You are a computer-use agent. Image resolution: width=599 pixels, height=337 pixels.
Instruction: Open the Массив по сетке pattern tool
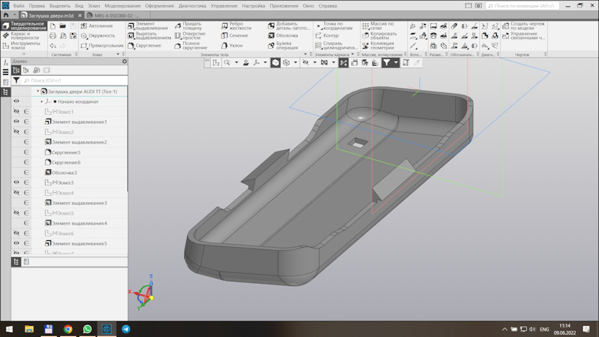coord(378,26)
